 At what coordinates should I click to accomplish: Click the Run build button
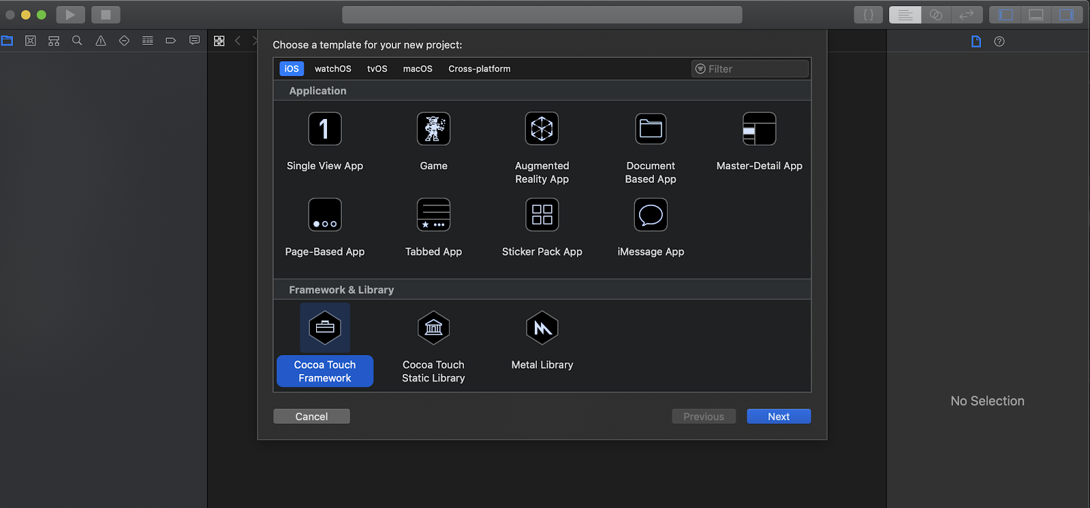pyautogui.click(x=70, y=14)
